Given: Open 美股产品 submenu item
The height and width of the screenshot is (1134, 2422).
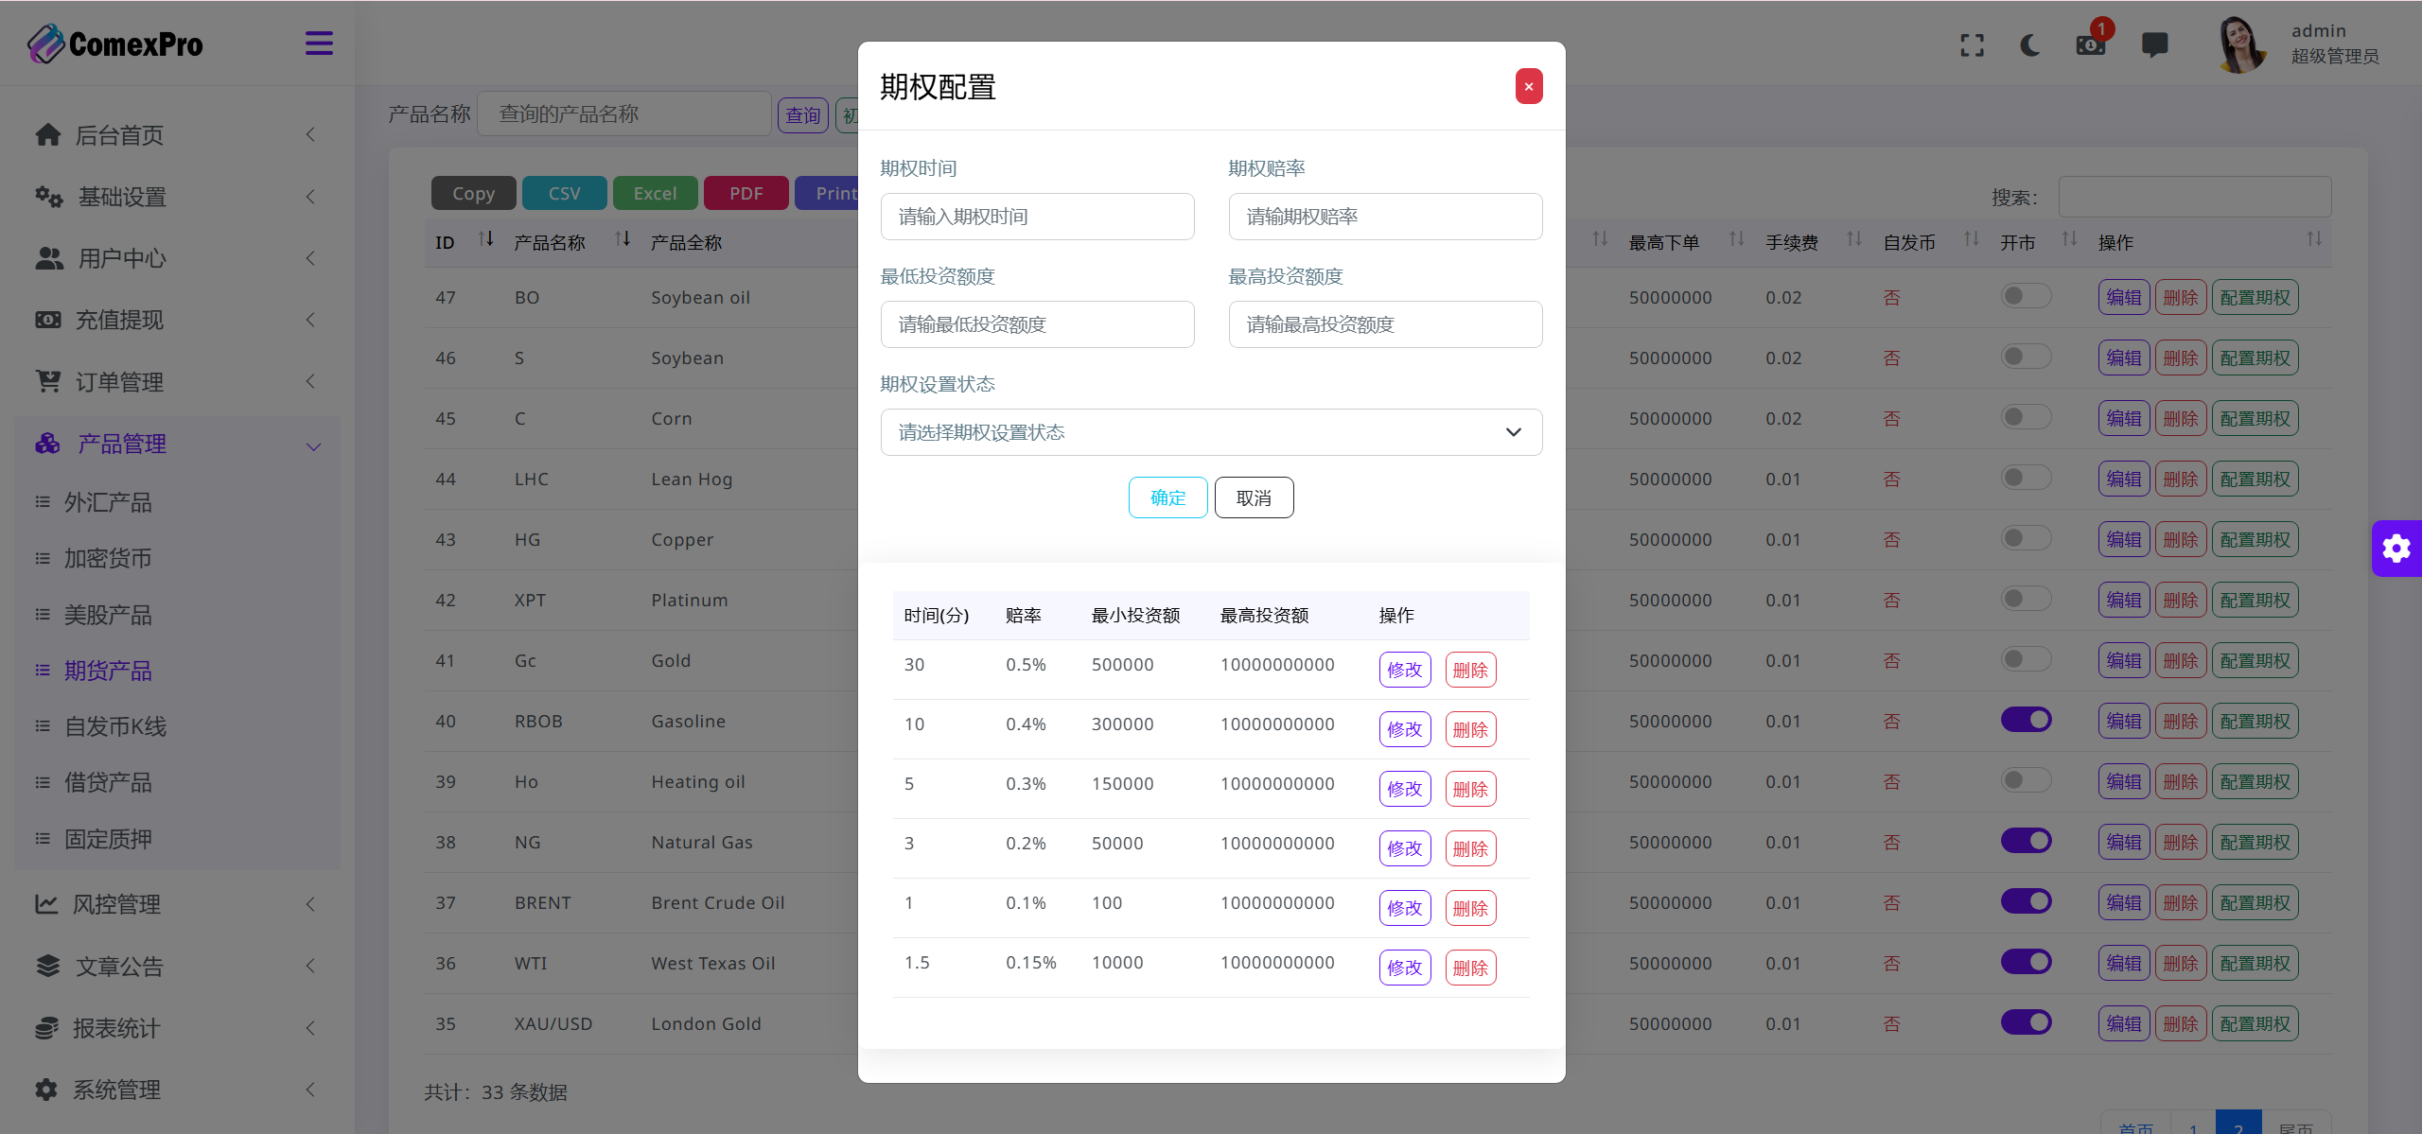Looking at the screenshot, I should point(108,615).
